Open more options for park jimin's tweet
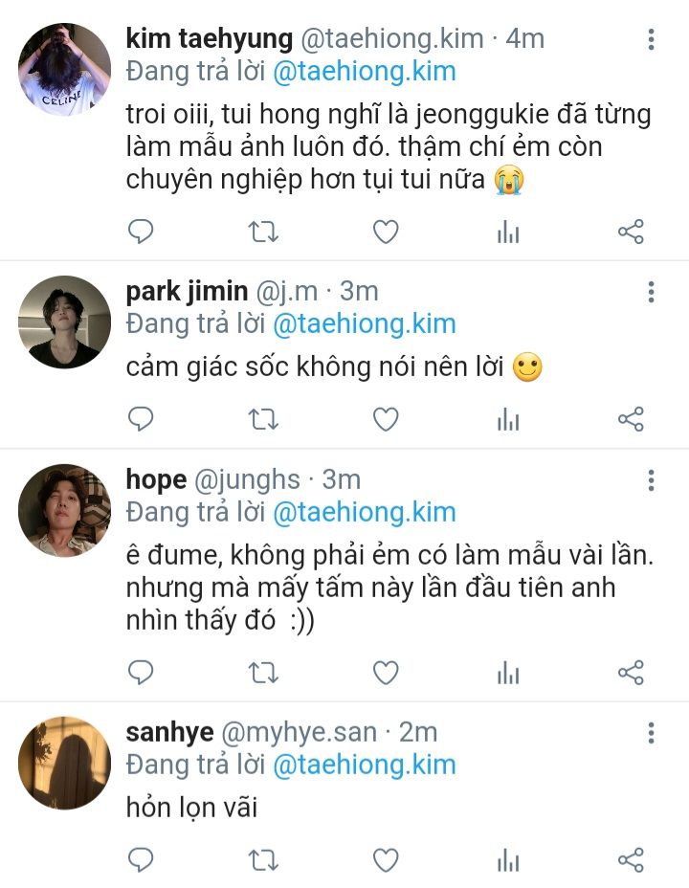 (x=651, y=292)
